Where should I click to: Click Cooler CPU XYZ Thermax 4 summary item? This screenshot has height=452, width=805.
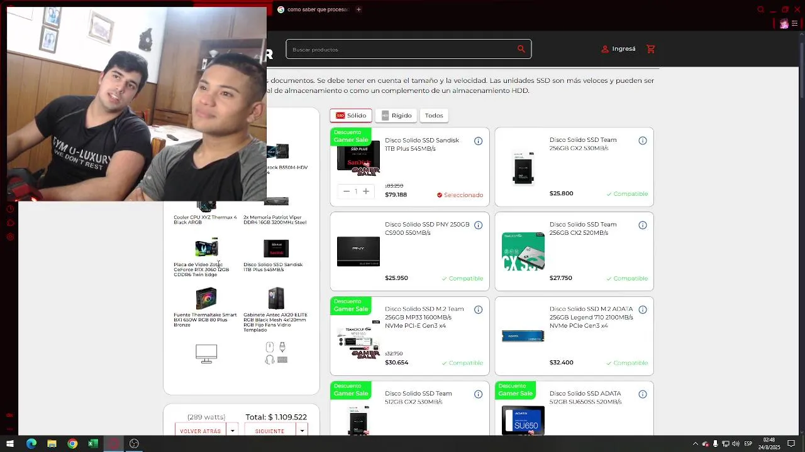click(206, 213)
